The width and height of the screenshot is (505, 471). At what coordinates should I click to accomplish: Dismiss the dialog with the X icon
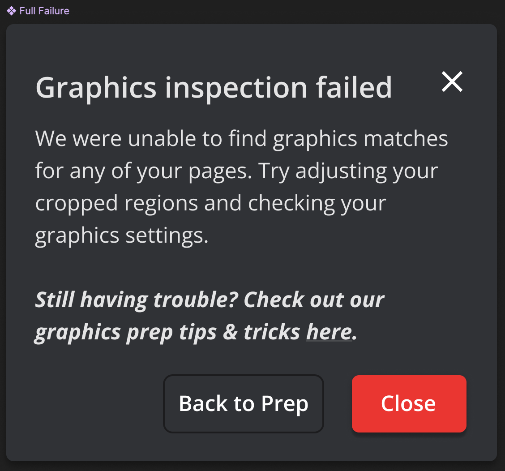[x=452, y=82]
